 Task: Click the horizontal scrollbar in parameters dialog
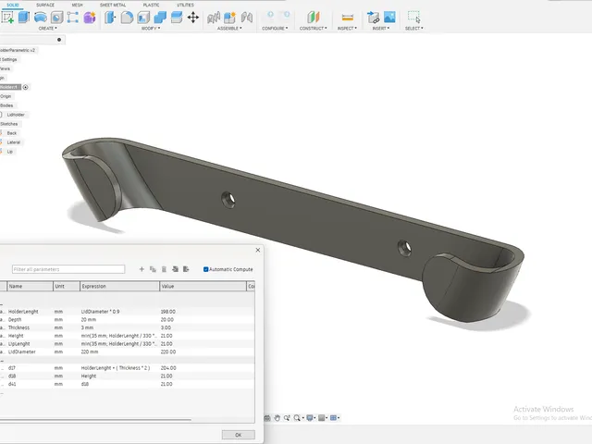click(95, 419)
